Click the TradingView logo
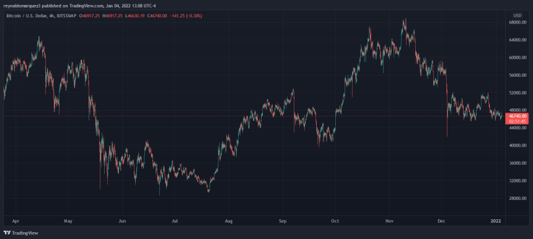Screen dimensions: 533x239 point(20,233)
